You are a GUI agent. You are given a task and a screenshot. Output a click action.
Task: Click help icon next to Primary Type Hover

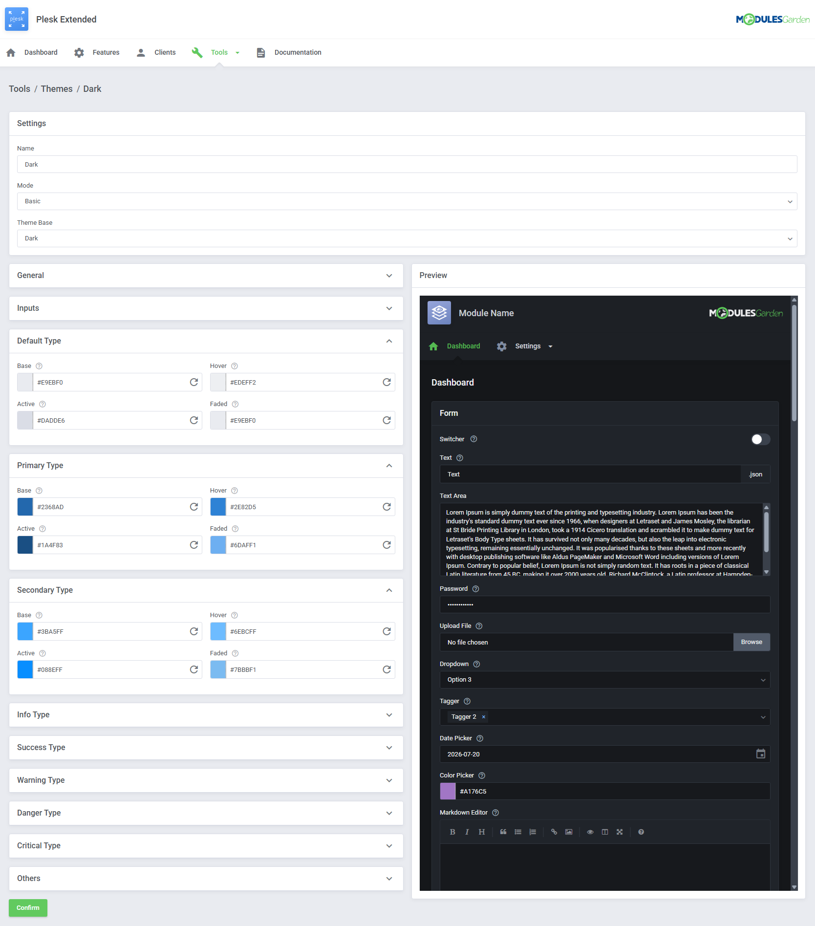[235, 491]
